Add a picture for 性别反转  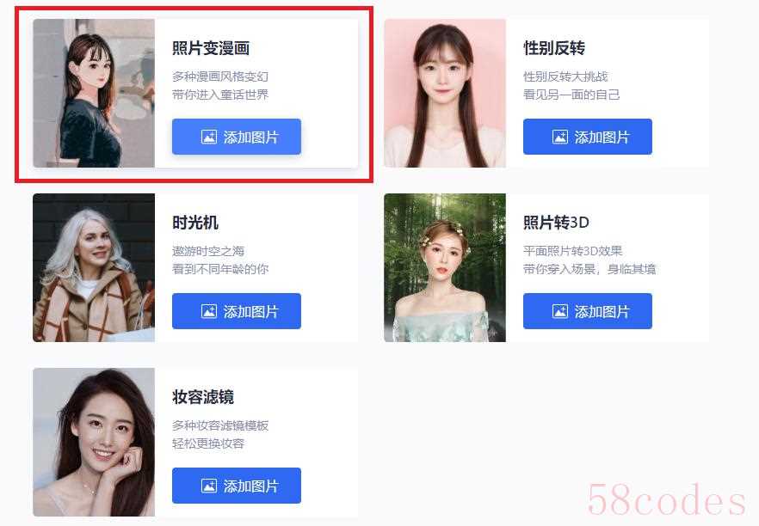click(x=587, y=137)
